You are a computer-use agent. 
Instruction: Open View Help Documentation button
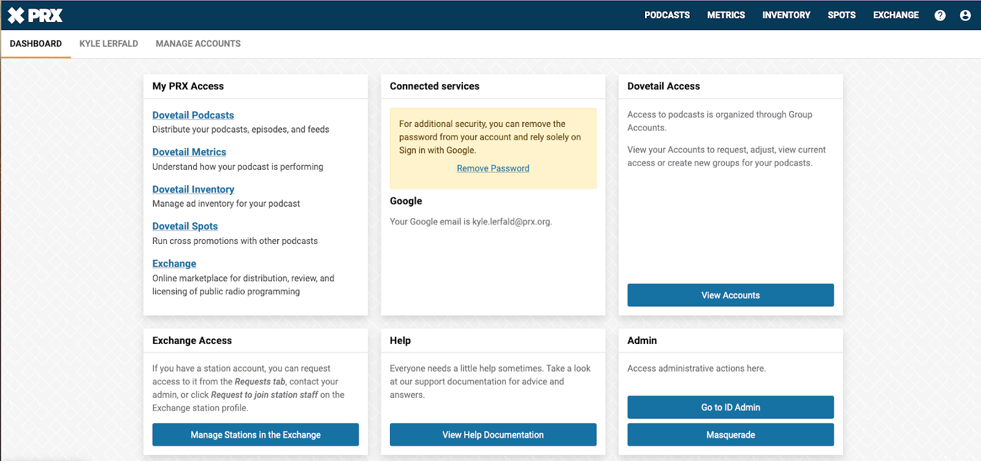pos(493,435)
